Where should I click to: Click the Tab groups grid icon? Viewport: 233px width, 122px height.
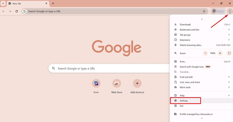pyautogui.click(x=176, y=35)
